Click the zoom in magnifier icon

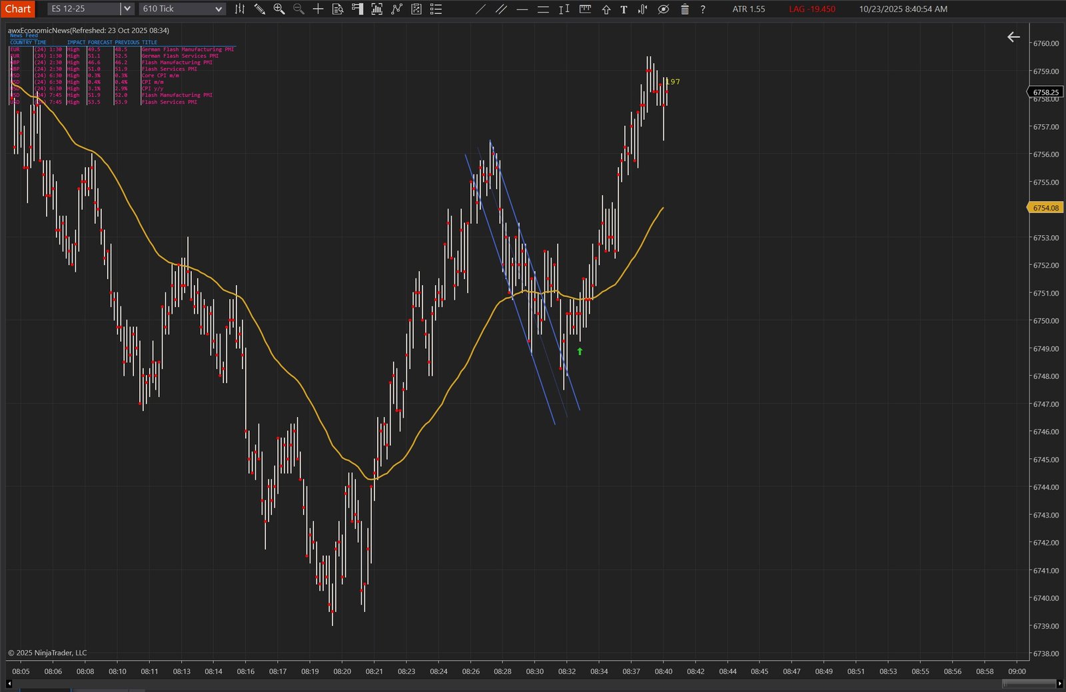coord(279,9)
